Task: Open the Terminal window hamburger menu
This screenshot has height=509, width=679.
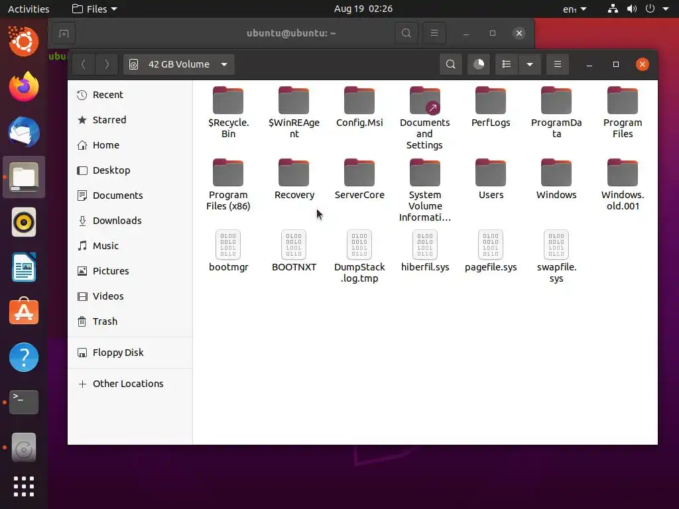Action: pyautogui.click(x=434, y=33)
